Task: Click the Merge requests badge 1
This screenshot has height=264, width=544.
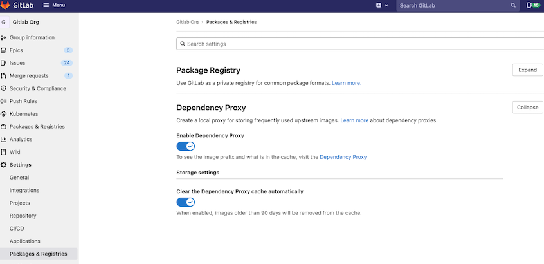Action: tap(68, 76)
